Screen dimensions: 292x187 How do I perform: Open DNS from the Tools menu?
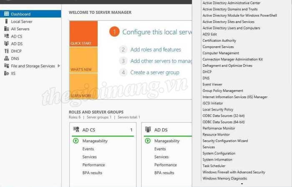coord(206,78)
